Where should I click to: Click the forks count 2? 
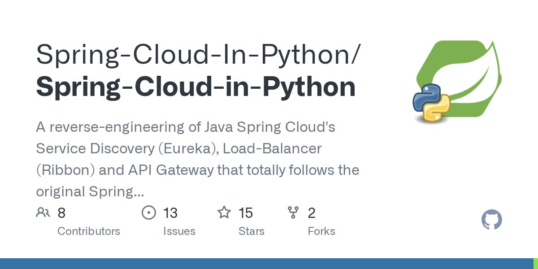[x=312, y=213]
